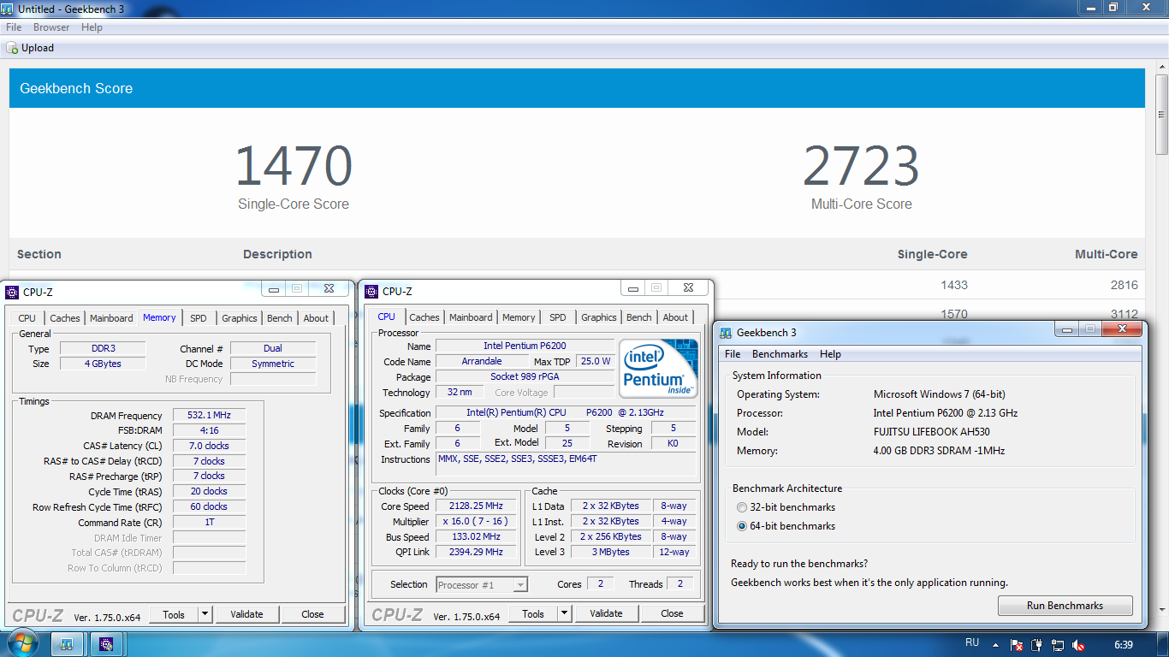1169x657 pixels.
Task: Open Memory tab in right CPU-Z window
Action: coord(519,317)
